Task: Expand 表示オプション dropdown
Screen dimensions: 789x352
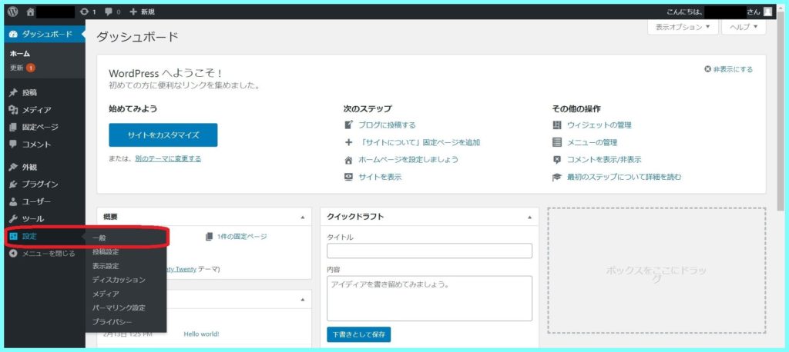Action: pos(683,27)
